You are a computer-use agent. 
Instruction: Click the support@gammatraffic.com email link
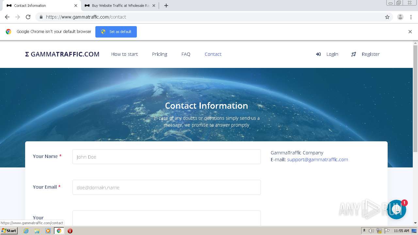317,160
